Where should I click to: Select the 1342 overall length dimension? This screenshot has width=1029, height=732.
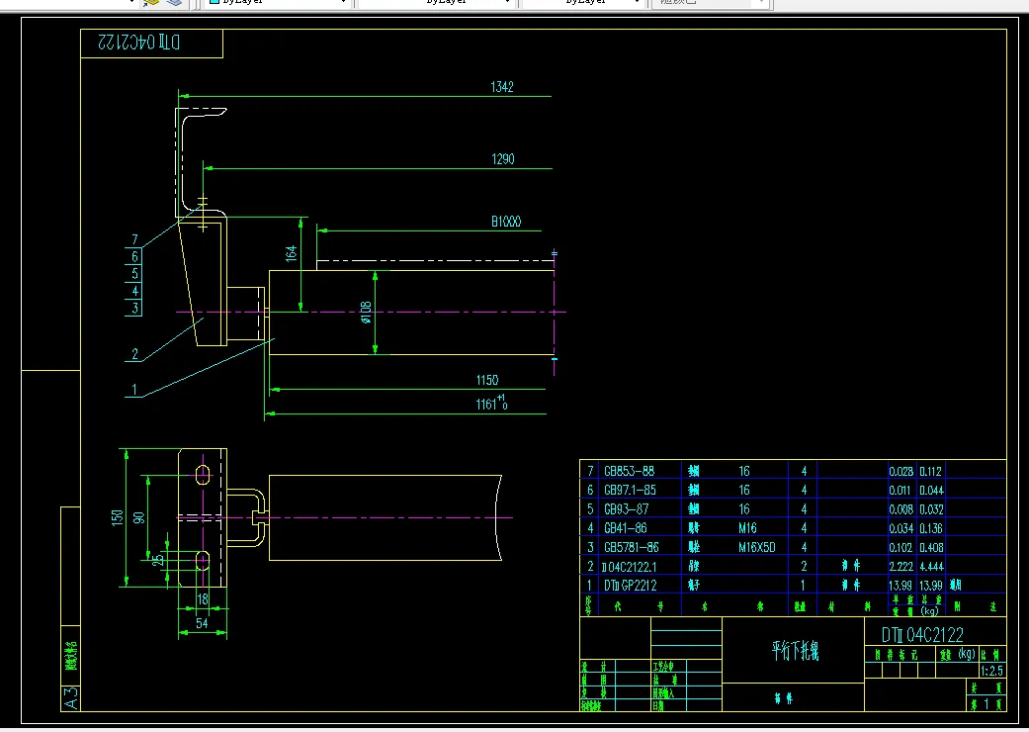click(x=502, y=87)
